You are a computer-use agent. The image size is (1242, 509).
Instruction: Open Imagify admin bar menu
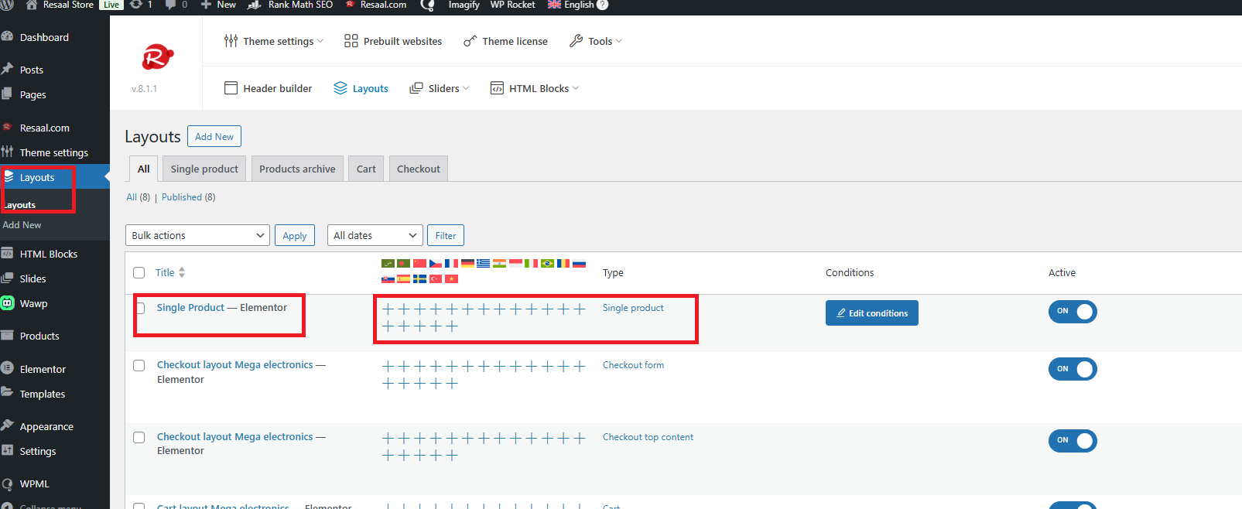click(463, 5)
